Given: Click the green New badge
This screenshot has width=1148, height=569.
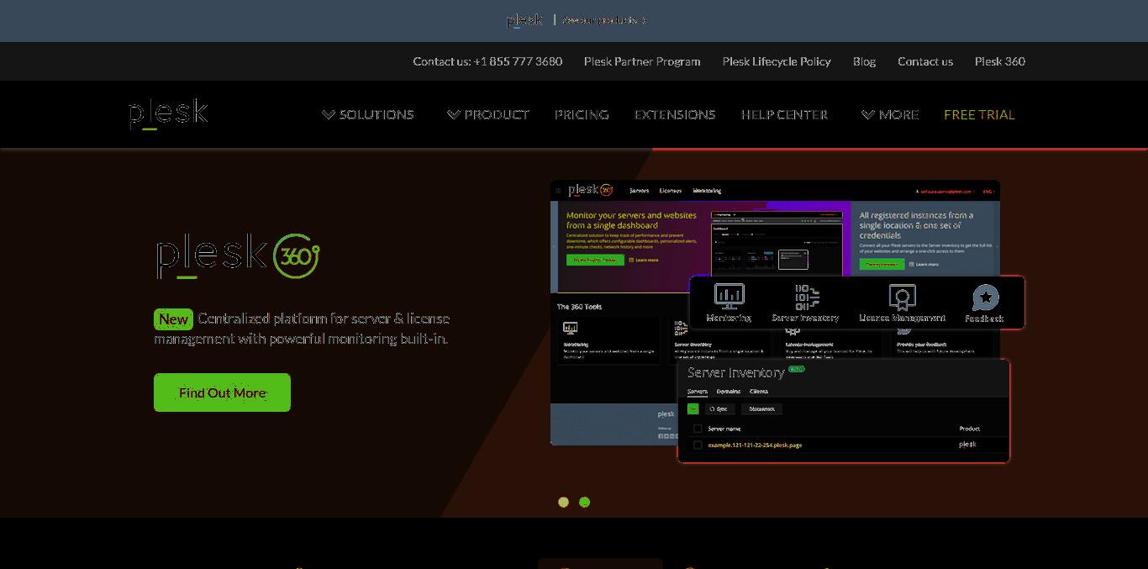Looking at the screenshot, I should (173, 319).
